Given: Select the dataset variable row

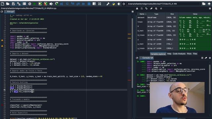Looking at the screenshot, I should 174,18.
